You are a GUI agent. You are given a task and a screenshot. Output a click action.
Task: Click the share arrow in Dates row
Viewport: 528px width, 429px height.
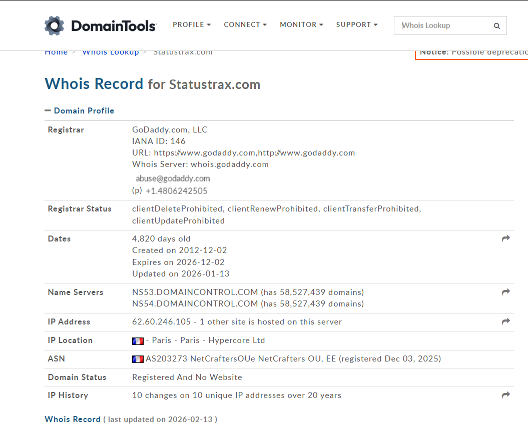pyautogui.click(x=506, y=238)
